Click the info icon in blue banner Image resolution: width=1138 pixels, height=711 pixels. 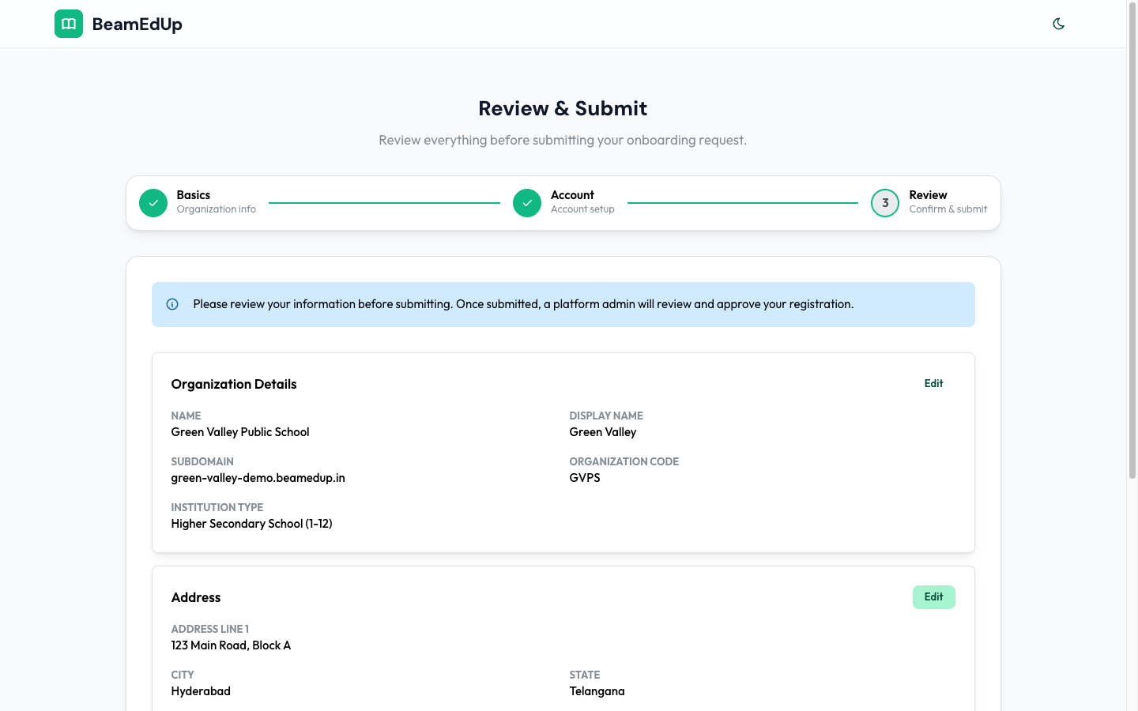172,304
